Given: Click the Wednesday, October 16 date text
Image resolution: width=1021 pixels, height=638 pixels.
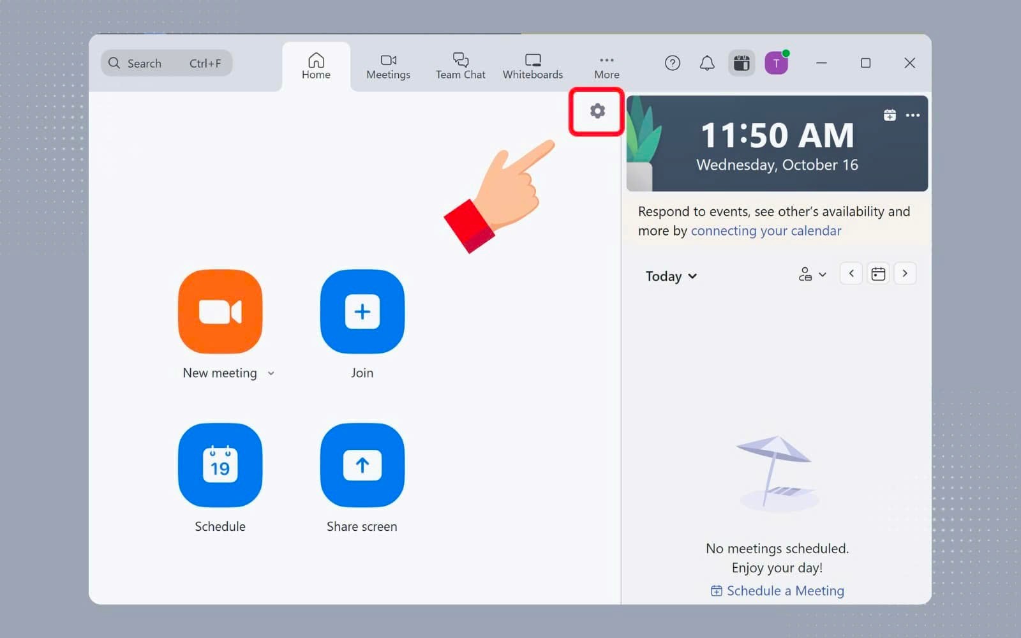Looking at the screenshot, I should pos(777,165).
